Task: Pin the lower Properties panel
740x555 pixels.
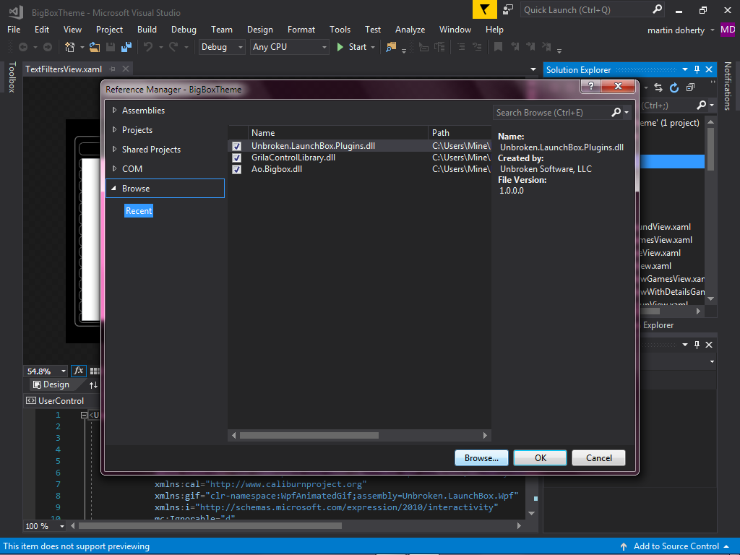Action: 697,345
